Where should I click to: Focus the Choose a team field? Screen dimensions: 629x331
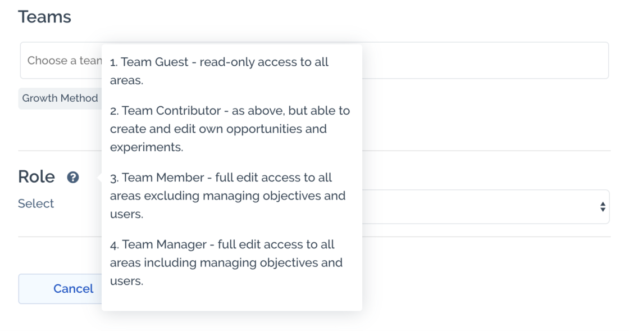[483, 61]
